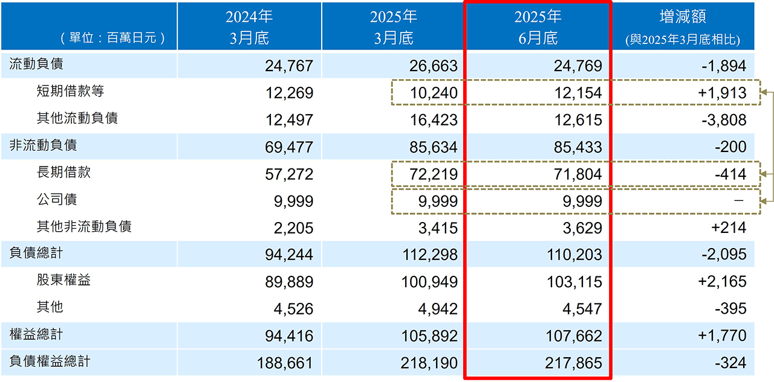Screen dimensions: 774x382
Task: Select the 流動負債 row label
Action: point(35,64)
